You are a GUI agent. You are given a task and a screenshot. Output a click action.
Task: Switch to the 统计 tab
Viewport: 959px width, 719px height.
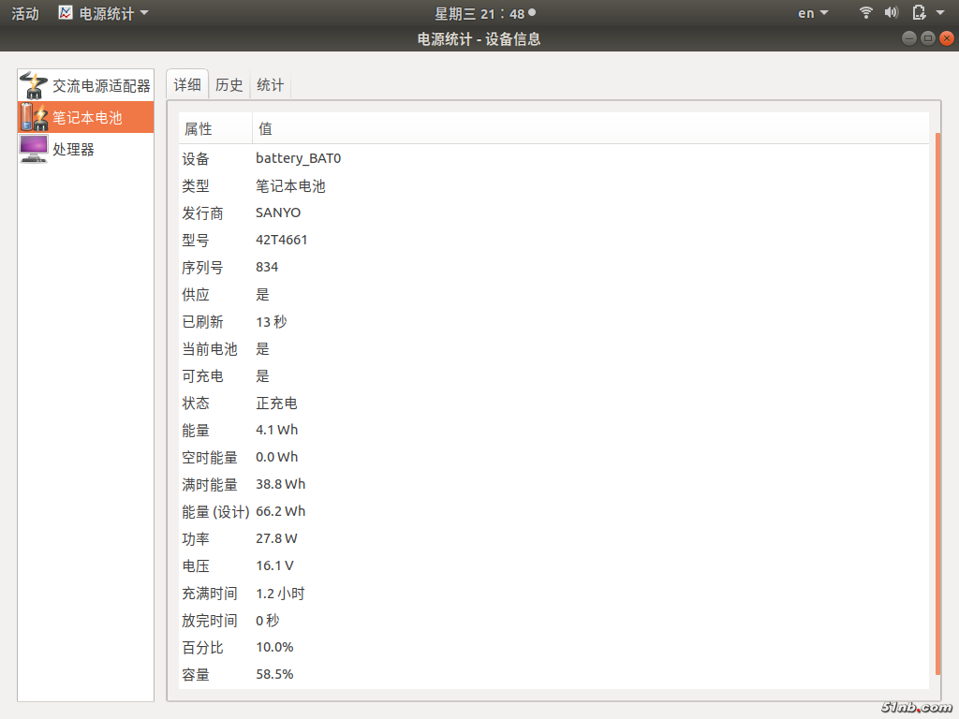271,84
